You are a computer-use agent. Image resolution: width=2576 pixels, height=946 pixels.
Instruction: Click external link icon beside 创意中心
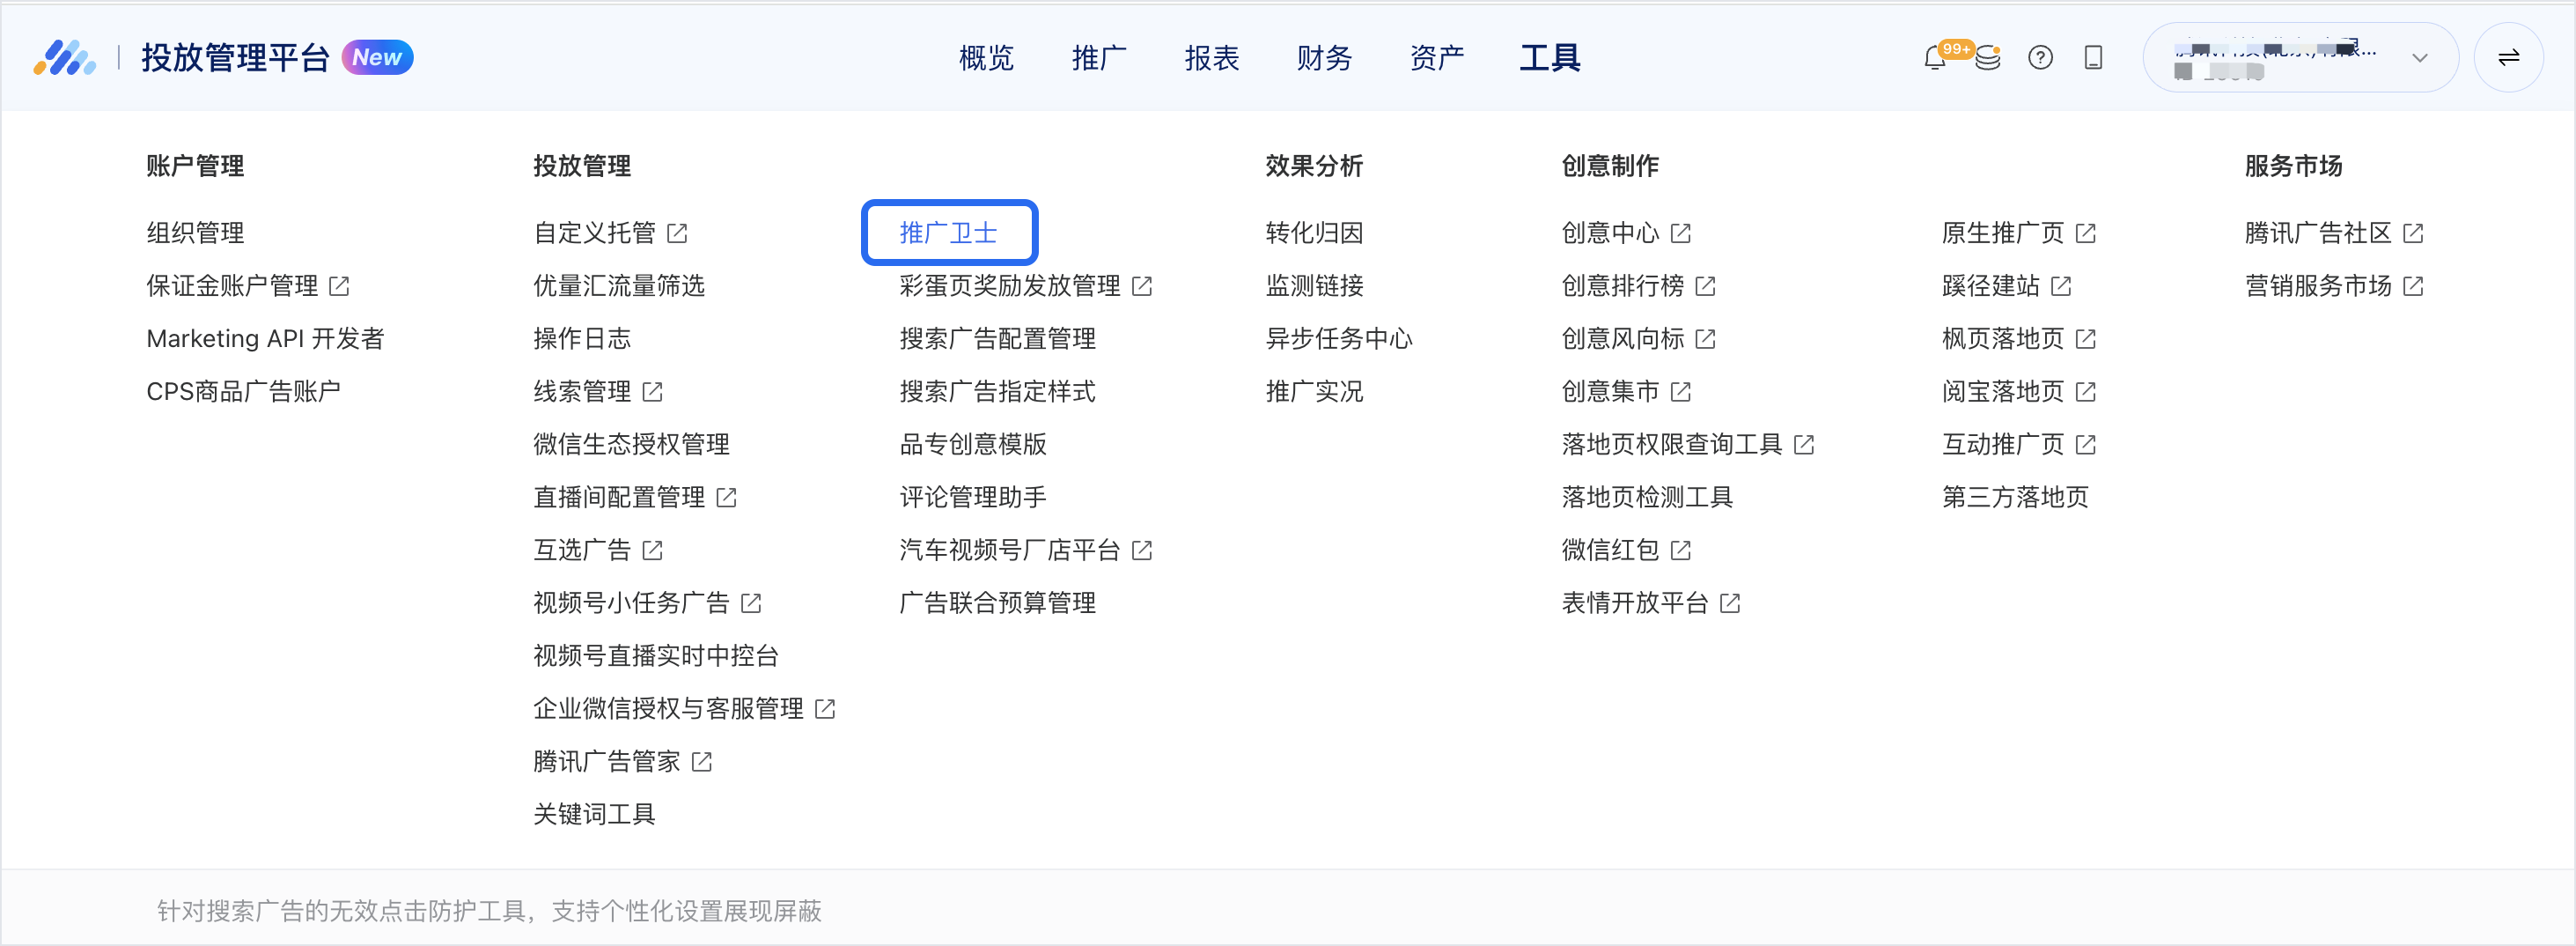(x=1681, y=233)
